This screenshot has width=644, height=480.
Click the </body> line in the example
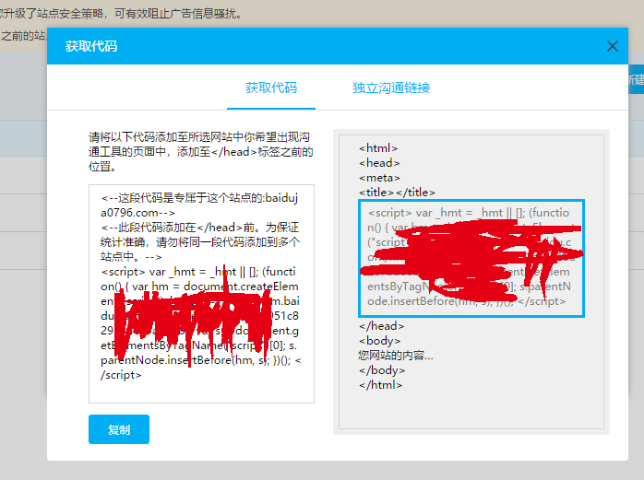pos(382,370)
